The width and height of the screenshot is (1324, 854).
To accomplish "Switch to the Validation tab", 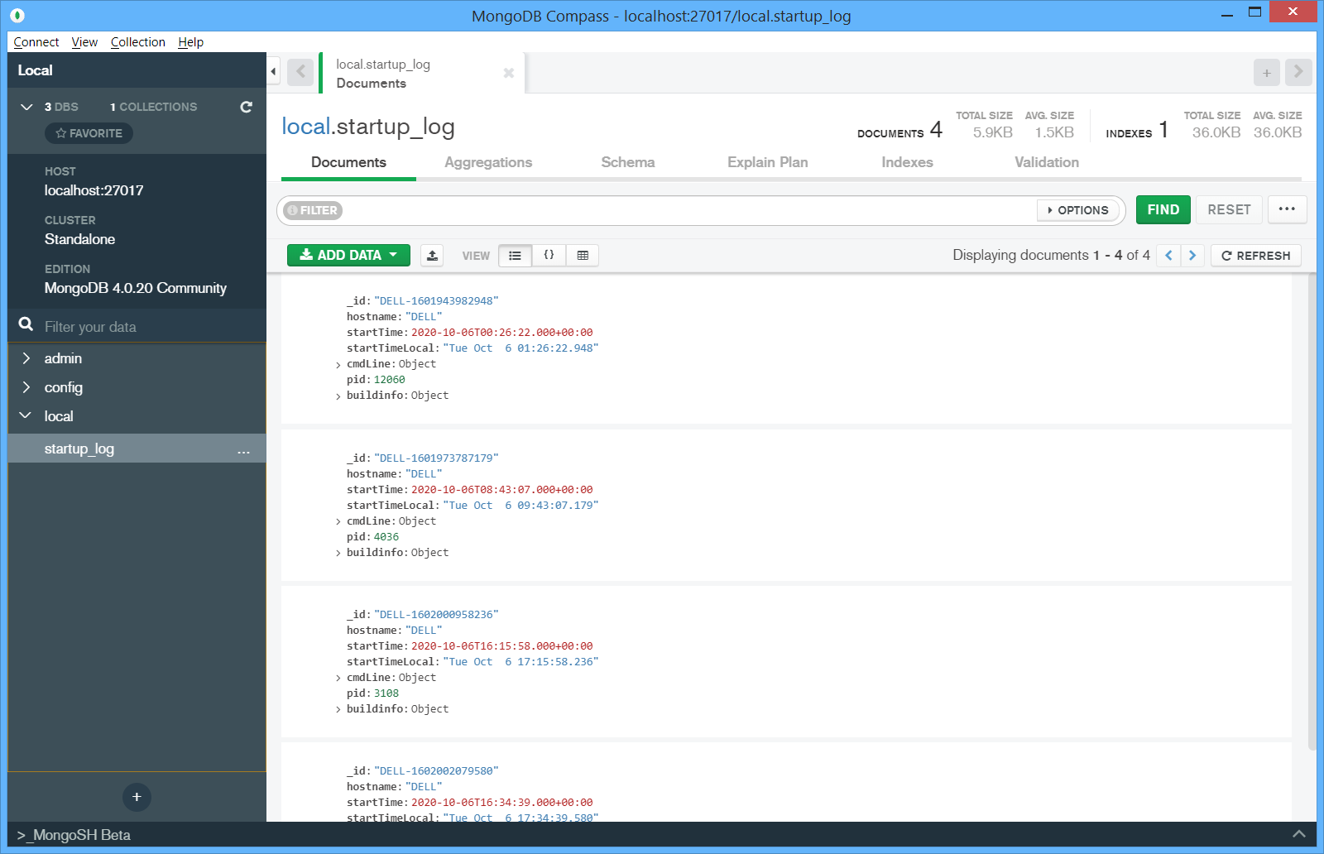I will [1047, 162].
